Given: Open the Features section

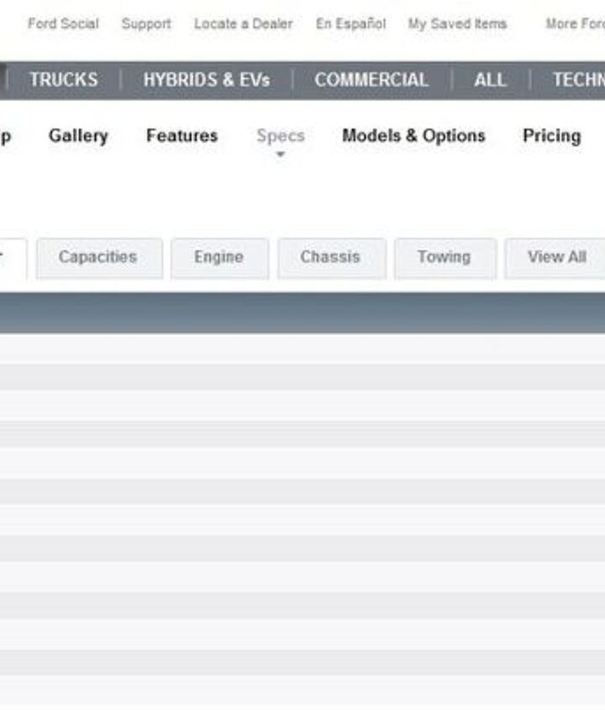Looking at the screenshot, I should [181, 136].
